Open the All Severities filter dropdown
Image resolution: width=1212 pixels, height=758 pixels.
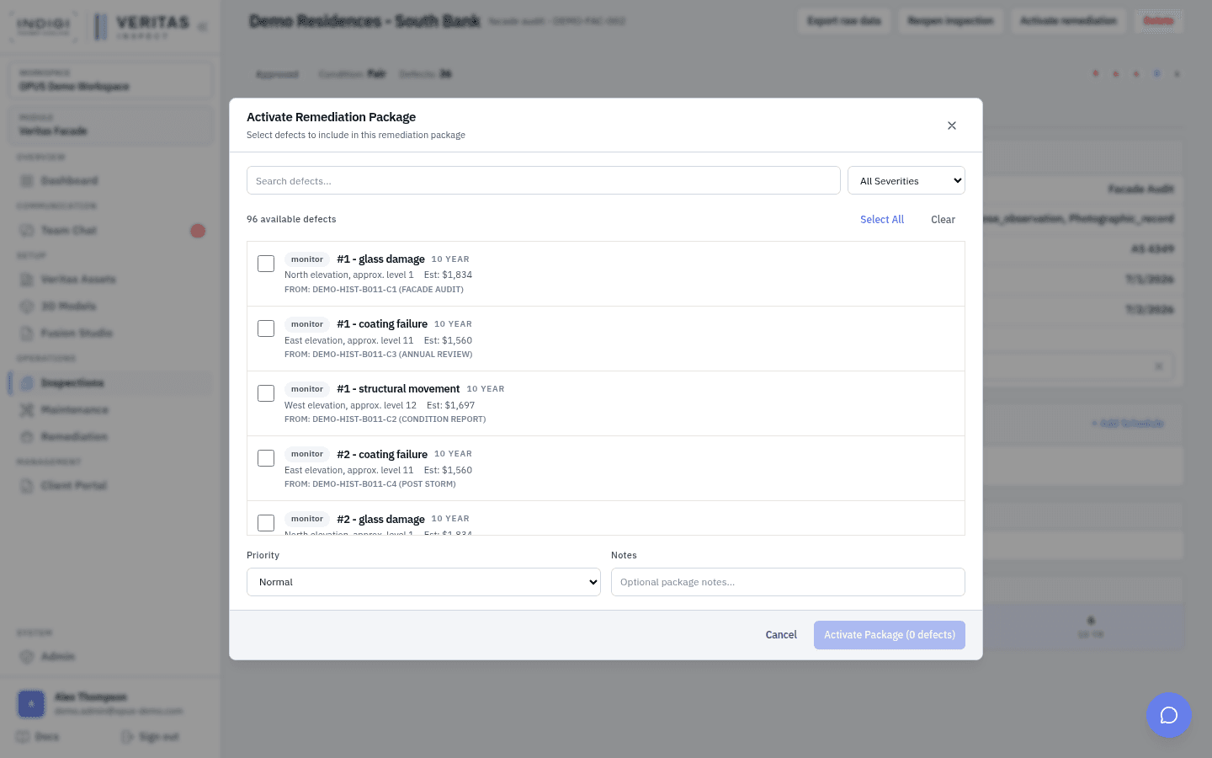pos(906,180)
